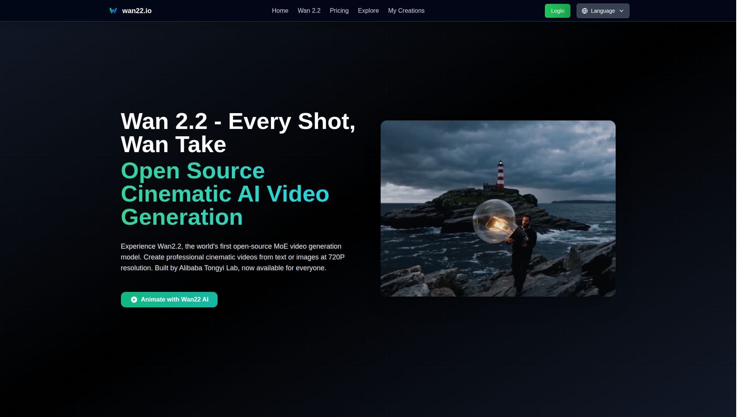The height and width of the screenshot is (417, 742).
Task: Click the globe icon in Language button
Action: coord(585,11)
